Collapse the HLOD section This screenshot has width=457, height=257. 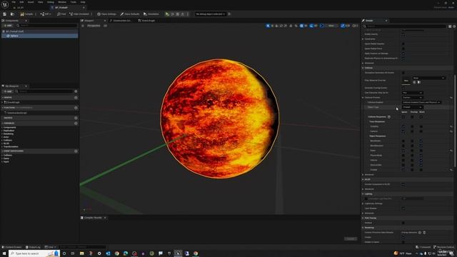[363, 179]
